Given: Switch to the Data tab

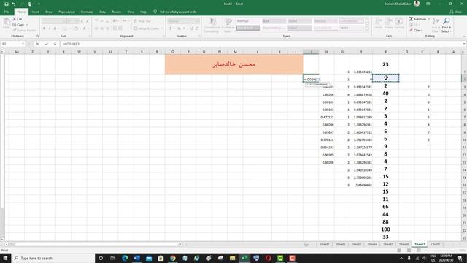Looking at the screenshot, I should [x=103, y=12].
